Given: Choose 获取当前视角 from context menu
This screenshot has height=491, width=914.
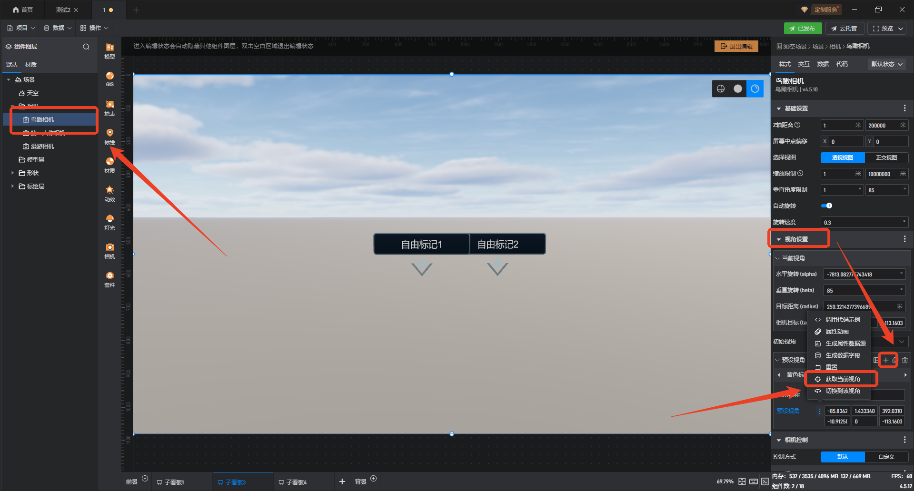Looking at the screenshot, I should [x=842, y=379].
